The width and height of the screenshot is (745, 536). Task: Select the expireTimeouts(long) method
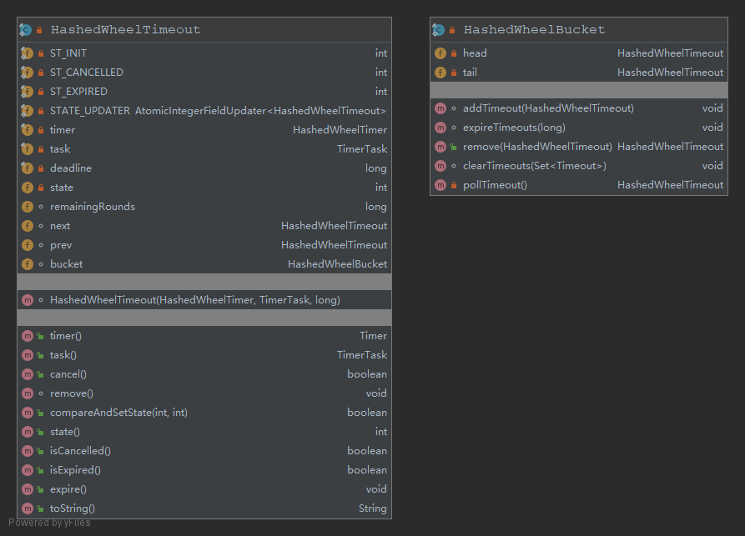tap(515, 128)
